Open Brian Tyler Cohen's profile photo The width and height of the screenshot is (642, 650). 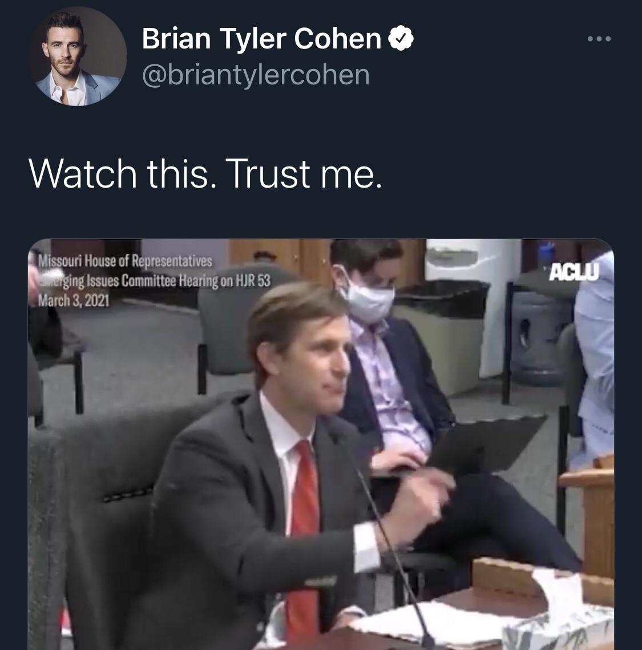(x=78, y=56)
